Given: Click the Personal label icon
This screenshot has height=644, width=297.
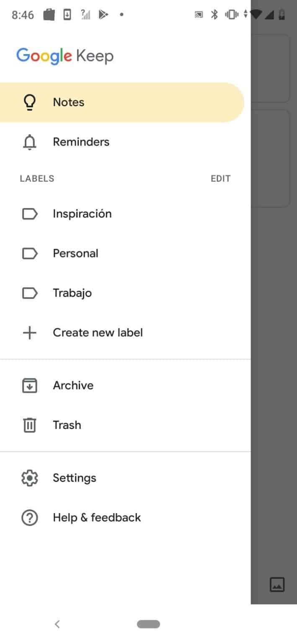Looking at the screenshot, I should click(29, 253).
